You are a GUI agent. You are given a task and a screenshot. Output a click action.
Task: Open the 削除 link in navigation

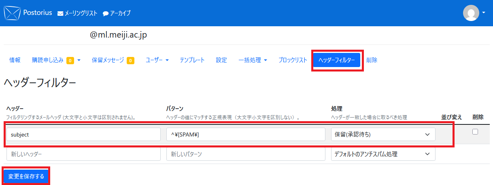coord(372,60)
